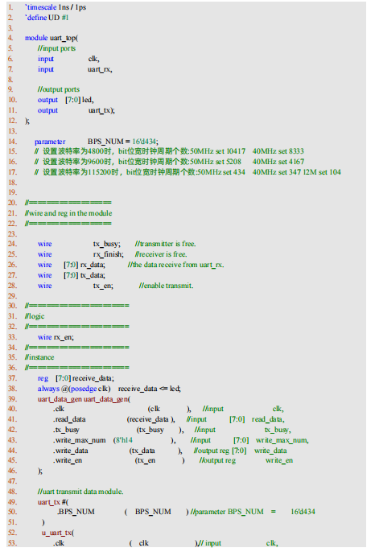Click module uart_top( declaration
Viewport: 375px width, 556px height.
pyautogui.click(x=52, y=38)
